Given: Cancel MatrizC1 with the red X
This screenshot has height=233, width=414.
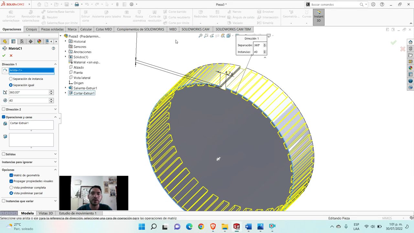Looking at the screenshot, I should 11,56.
